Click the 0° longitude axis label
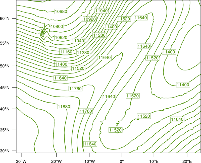This screenshot has height=163, width=201. coord(122,161)
